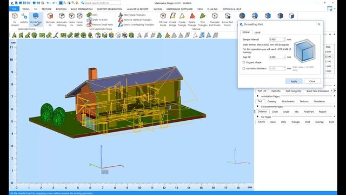Viewport: 346px width, 195px height.
Task: Click the Sample interval value field
Action: click(x=276, y=40)
